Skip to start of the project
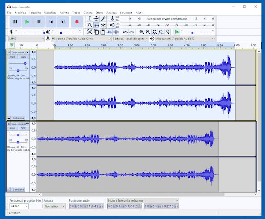Screen dimensions: 265x219 click(x=51, y=22)
